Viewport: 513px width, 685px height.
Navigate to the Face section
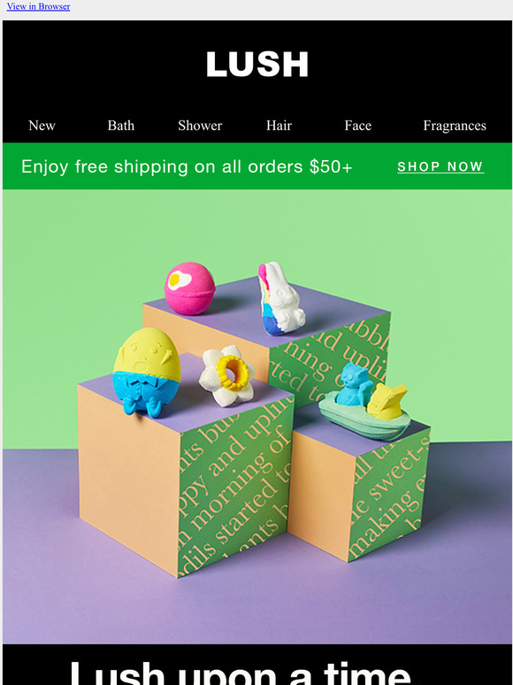click(358, 126)
